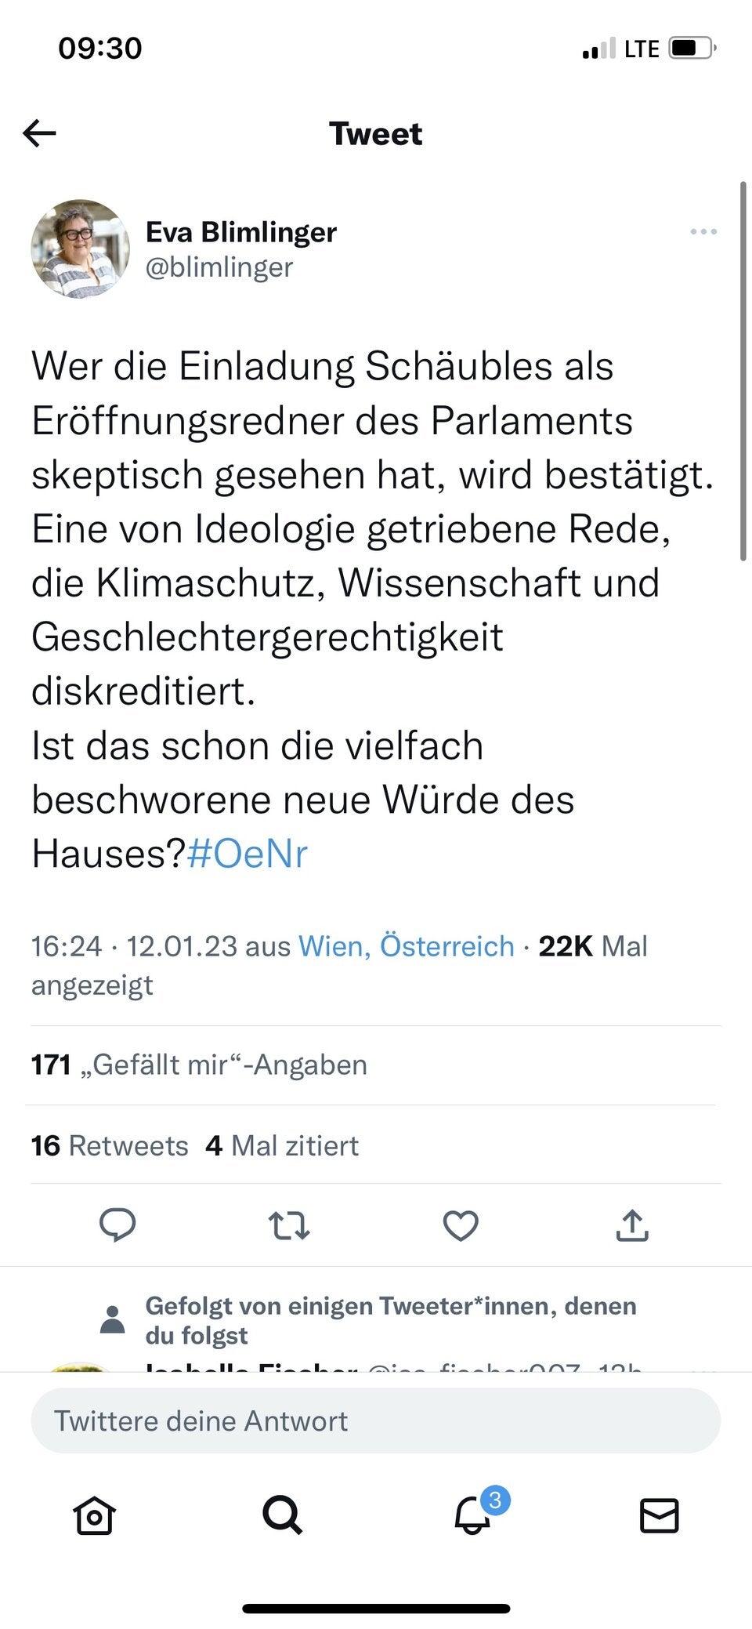Open the tweet options via three dots
The width and height of the screenshot is (752, 1629).
[703, 230]
